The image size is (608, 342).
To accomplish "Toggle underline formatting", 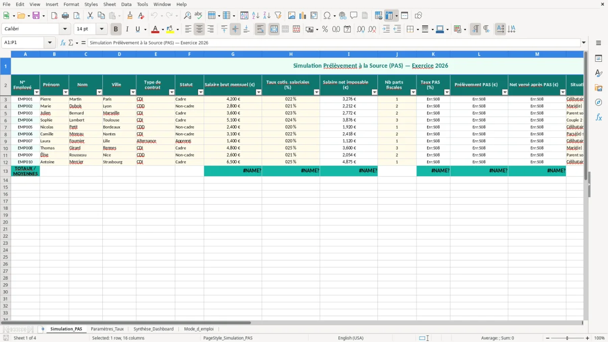I will coord(137,29).
